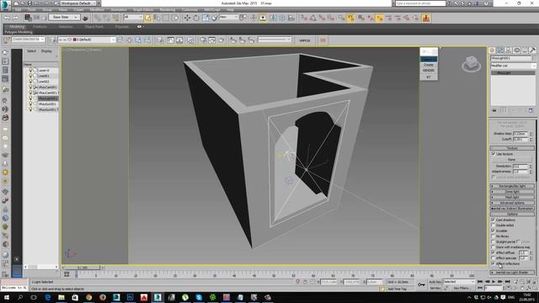
Task: Open the Hierarchy command panel tab
Action: point(509,50)
